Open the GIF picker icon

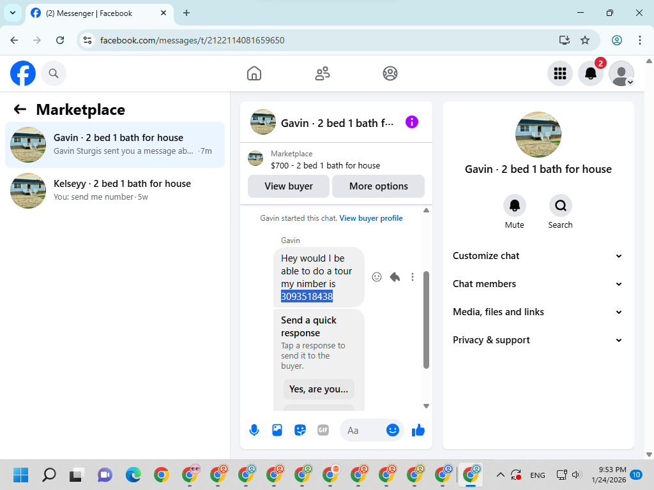tap(323, 430)
